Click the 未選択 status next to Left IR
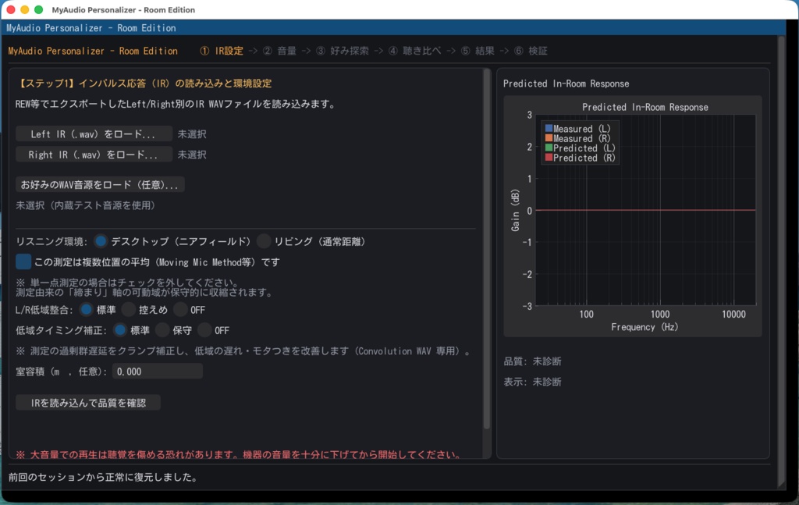This screenshot has height=505, width=799. click(x=192, y=134)
